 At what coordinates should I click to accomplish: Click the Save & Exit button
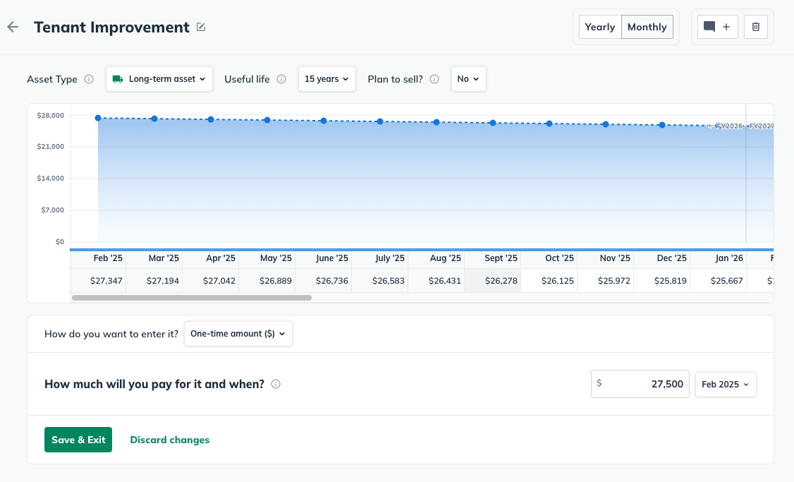(78, 440)
